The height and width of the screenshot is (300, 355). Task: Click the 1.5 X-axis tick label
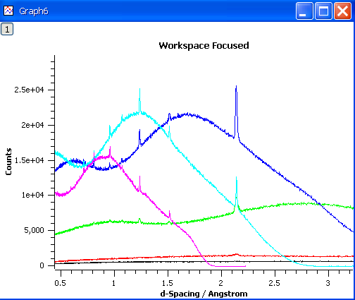(x=168, y=283)
